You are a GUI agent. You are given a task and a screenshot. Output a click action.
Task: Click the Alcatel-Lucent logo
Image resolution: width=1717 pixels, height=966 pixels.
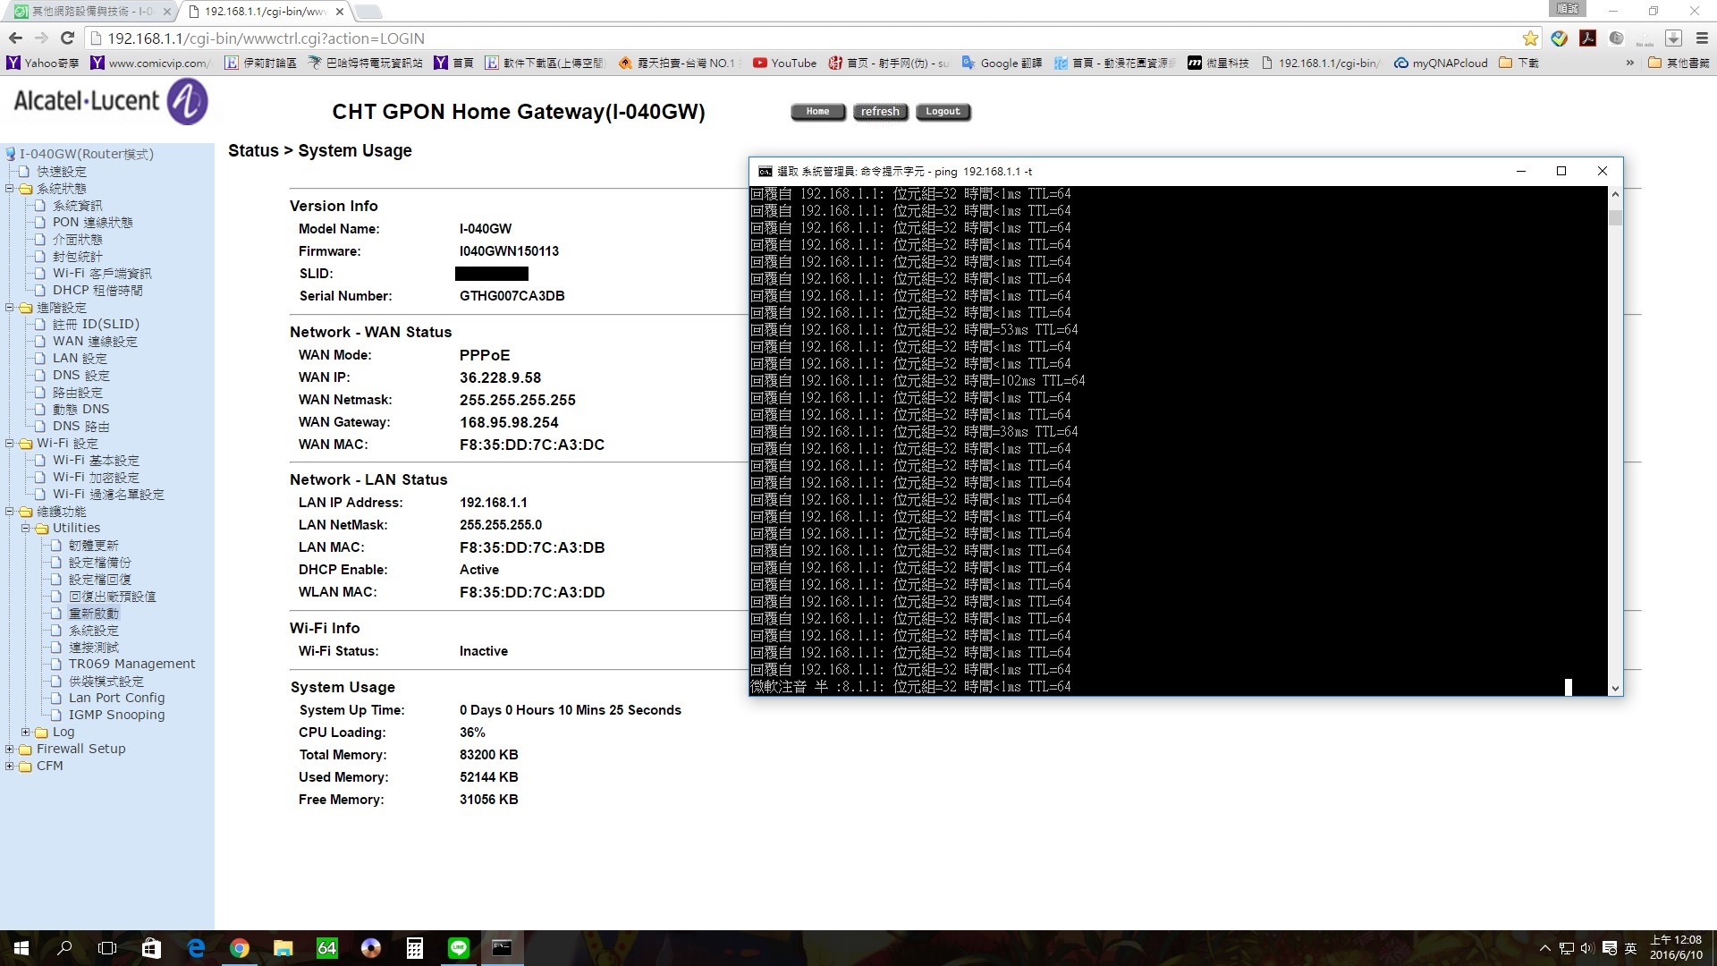pos(110,101)
